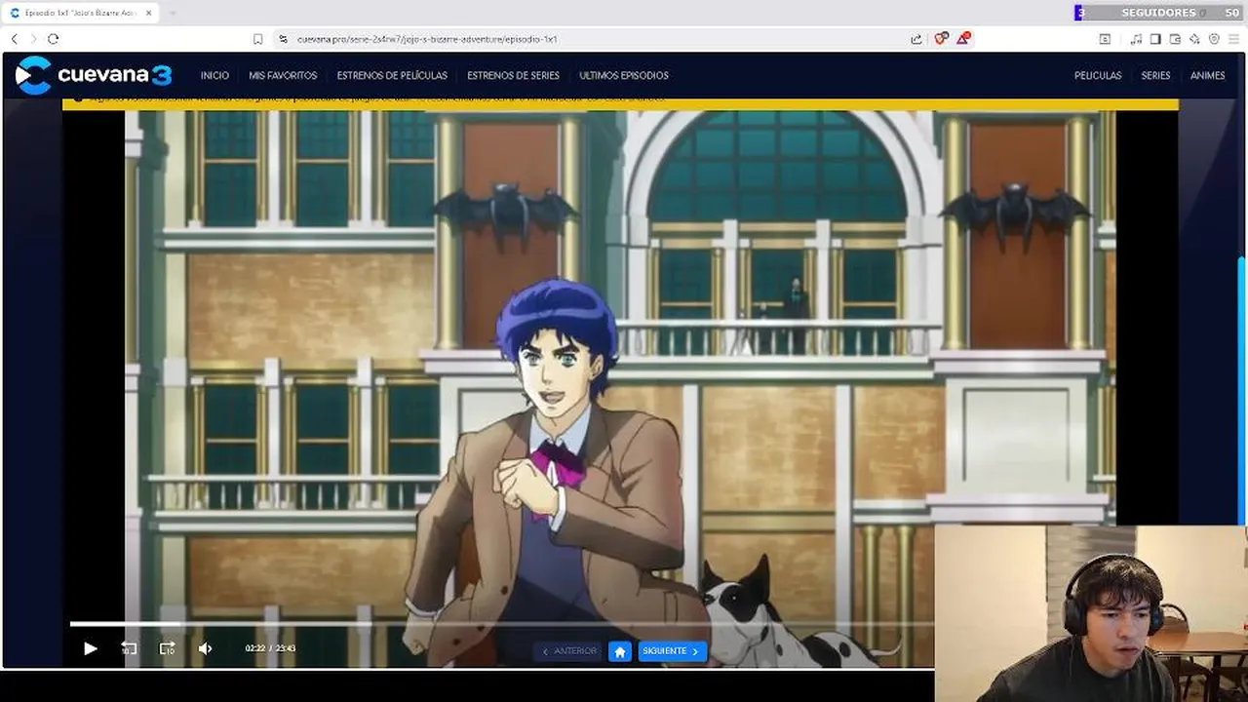Open episode list home icon button
This screenshot has width=1248, height=702.
point(620,651)
